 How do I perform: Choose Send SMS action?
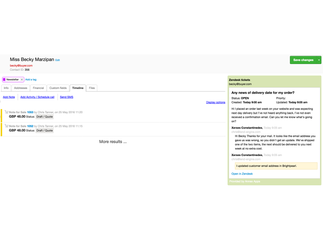67,97
